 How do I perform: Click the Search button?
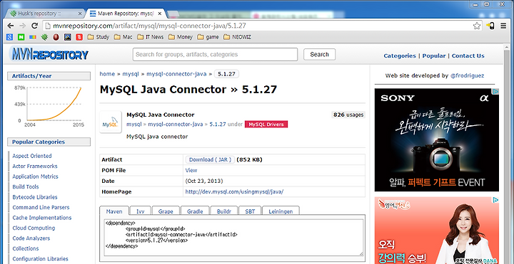pyautogui.click(x=319, y=55)
